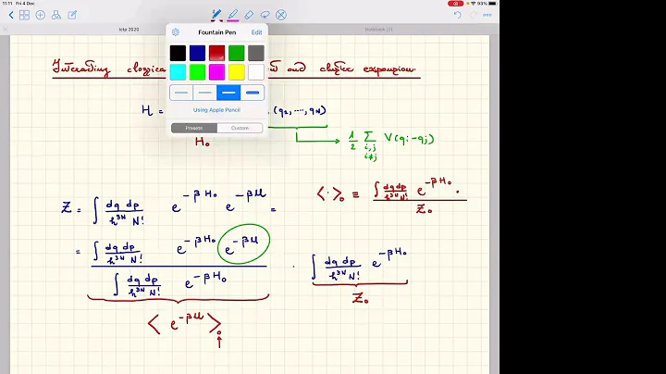666x374 pixels.
Task: Undo the last stroke
Action: [x=458, y=15]
